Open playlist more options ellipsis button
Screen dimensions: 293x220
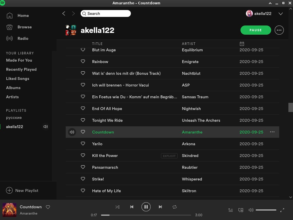click(x=279, y=30)
